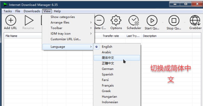Select Farsi language
Screen dimensions: 203x106
coord(117,80)
